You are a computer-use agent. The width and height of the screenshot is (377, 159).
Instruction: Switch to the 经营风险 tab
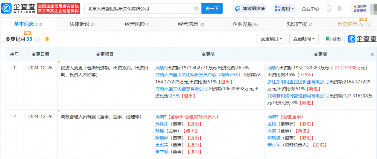point(136,24)
